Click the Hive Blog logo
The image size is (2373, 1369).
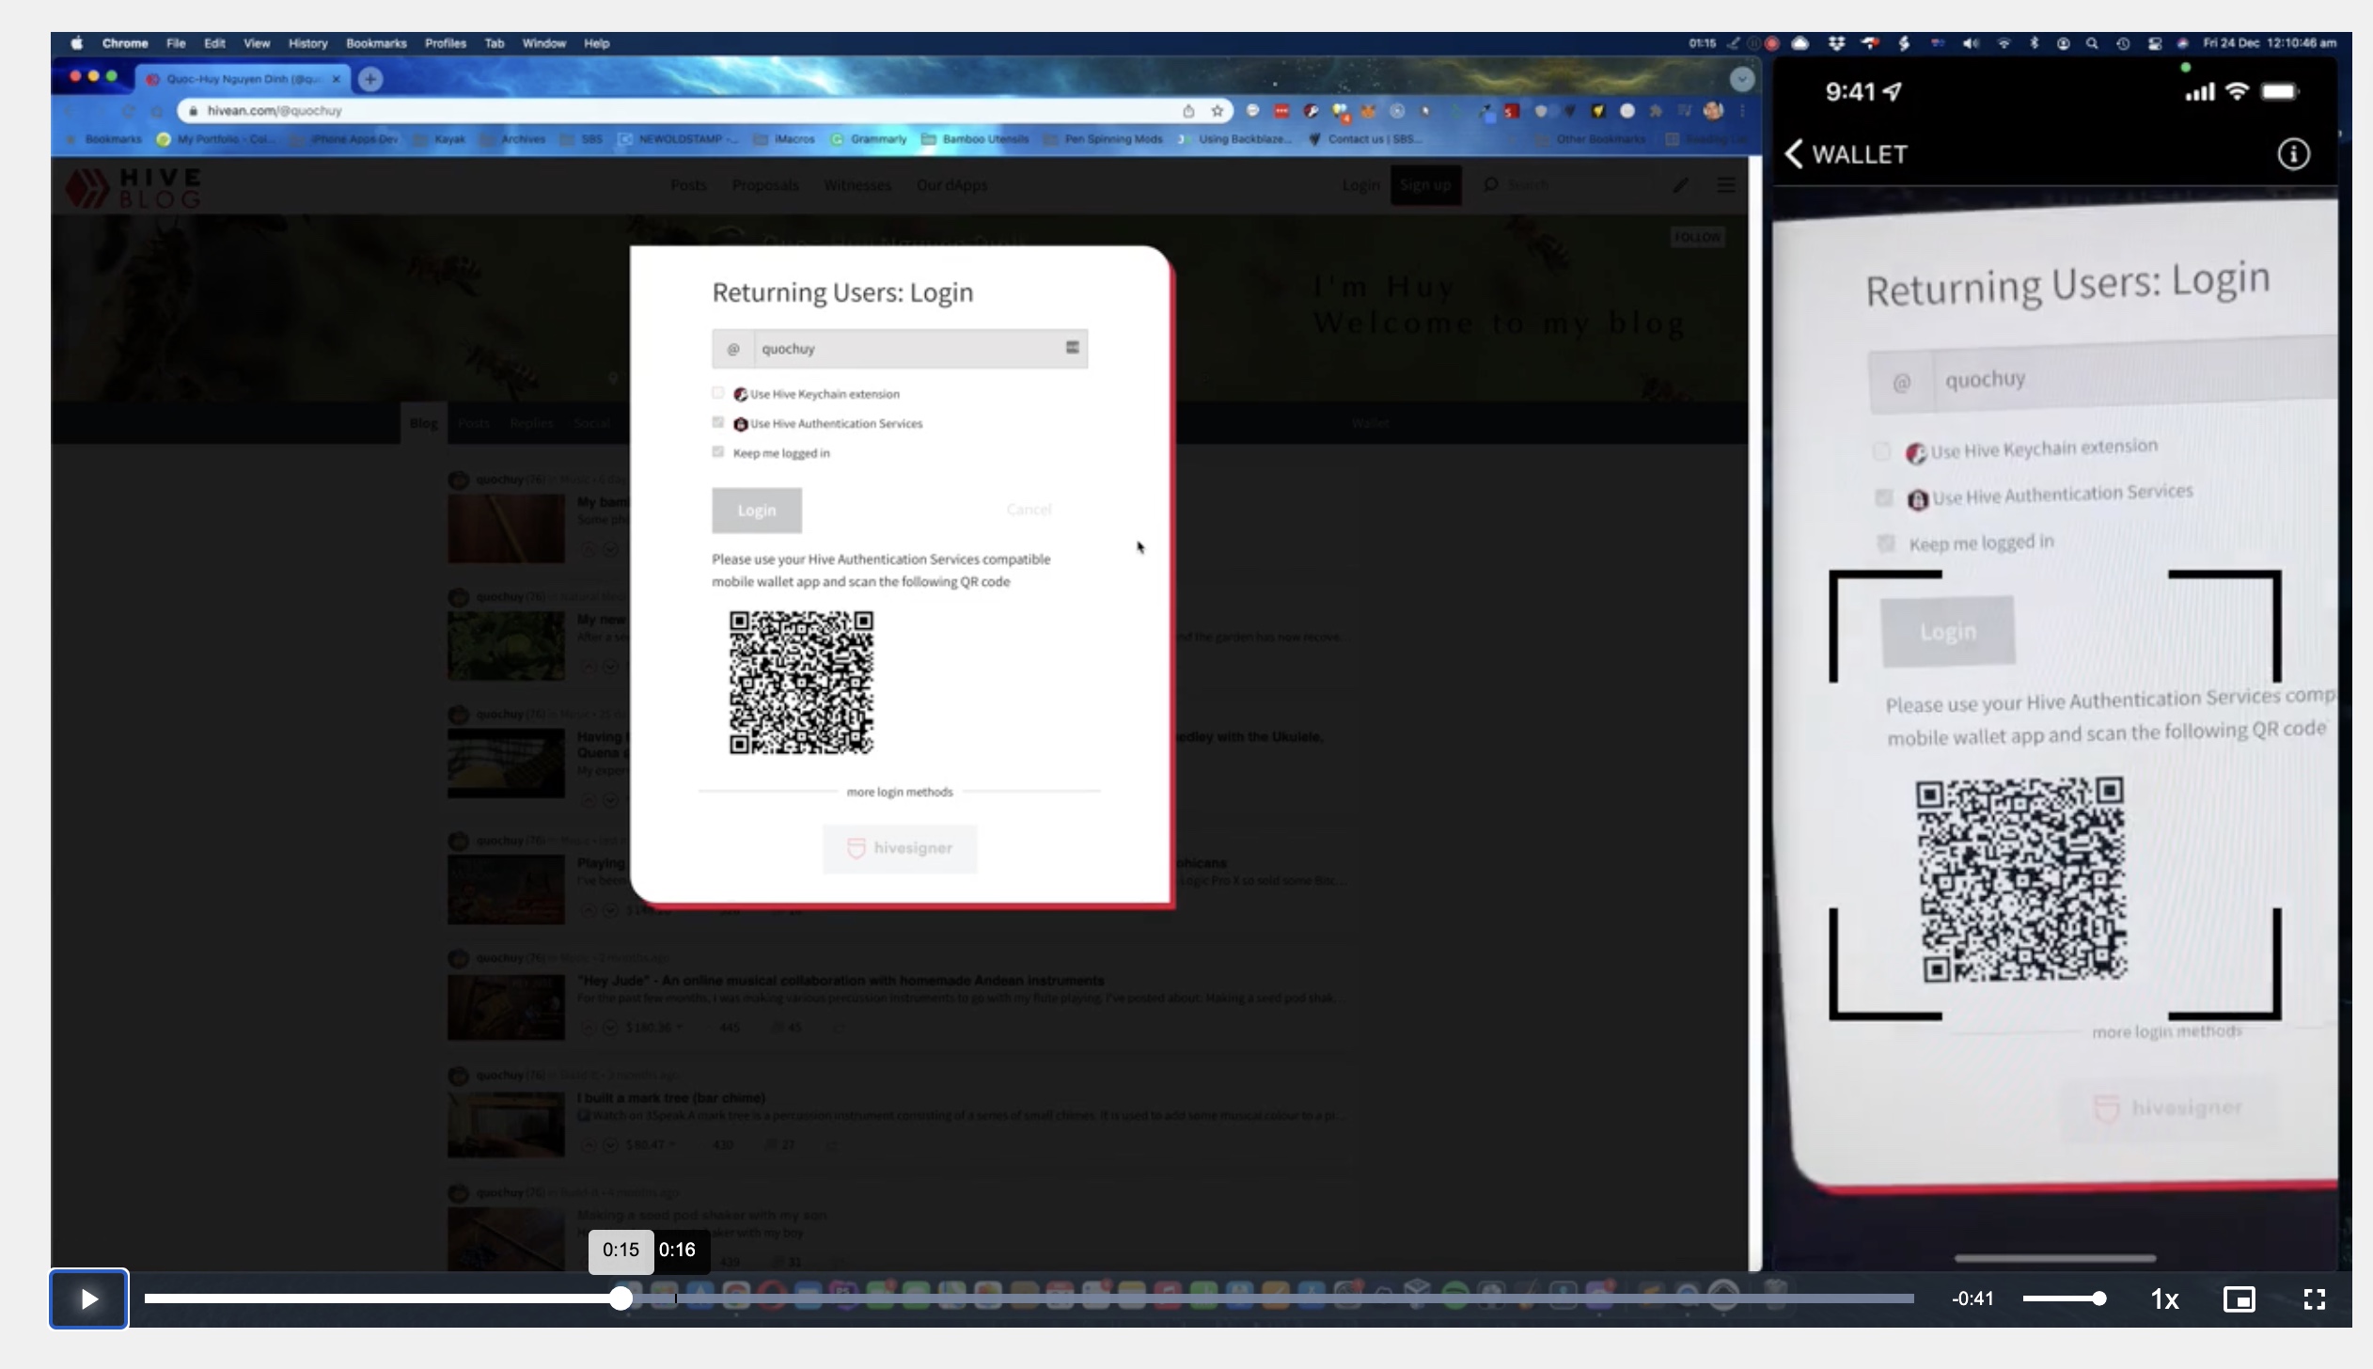pyautogui.click(x=134, y=187)
